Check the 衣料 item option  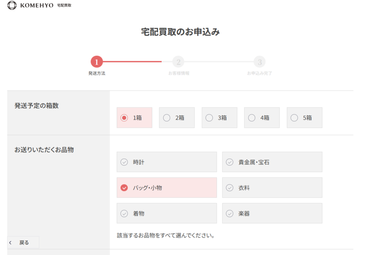(272, 188)
